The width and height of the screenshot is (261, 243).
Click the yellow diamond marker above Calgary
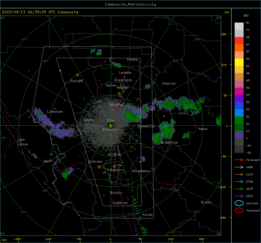click(115, 166)
